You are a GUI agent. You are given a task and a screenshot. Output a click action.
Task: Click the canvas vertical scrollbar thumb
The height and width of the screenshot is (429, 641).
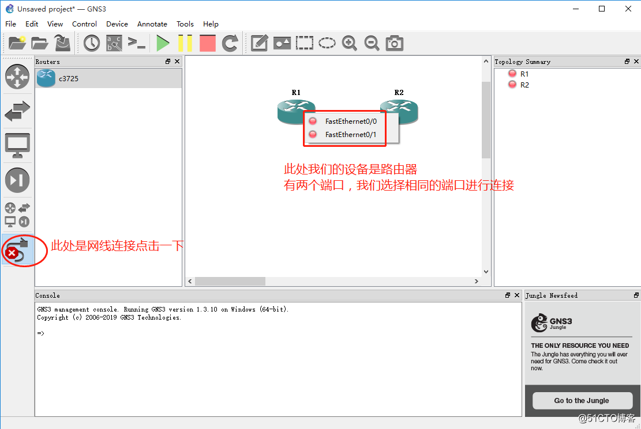click(x=486, y=120)
